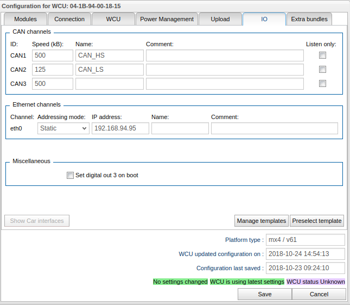Click the CAN2 name field containing CAN_LS
Image resolution: width=350 pixels, height=305 pixels.
(x=110, y=70)
